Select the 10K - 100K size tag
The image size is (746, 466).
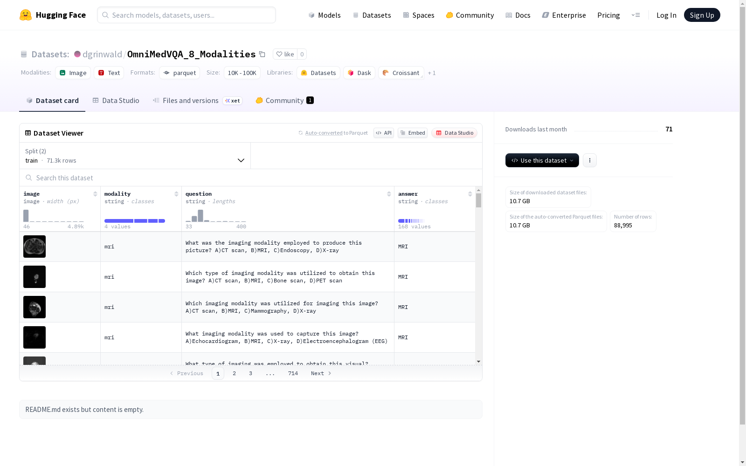242,73
